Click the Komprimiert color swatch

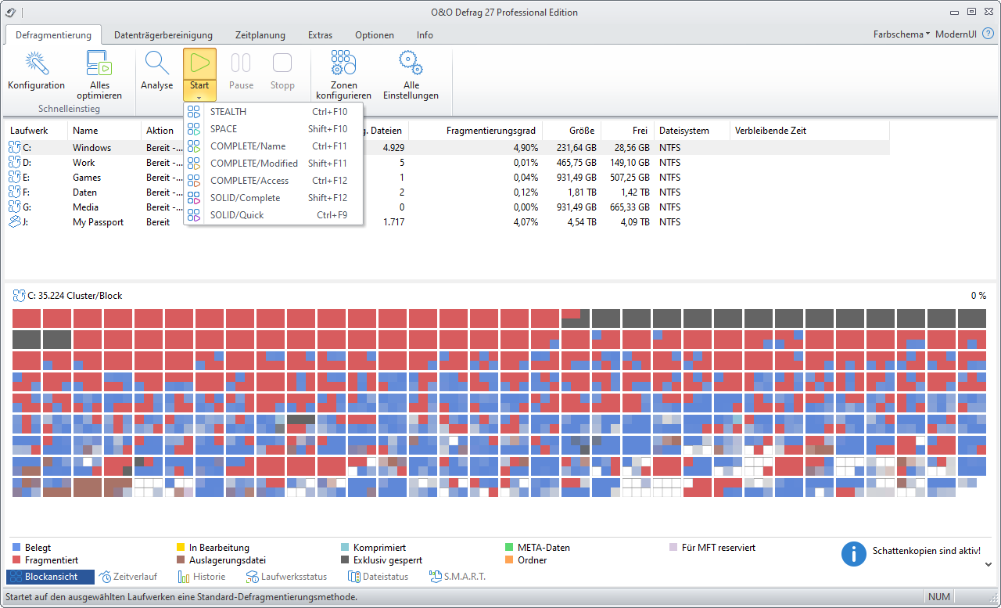[345, 548]
